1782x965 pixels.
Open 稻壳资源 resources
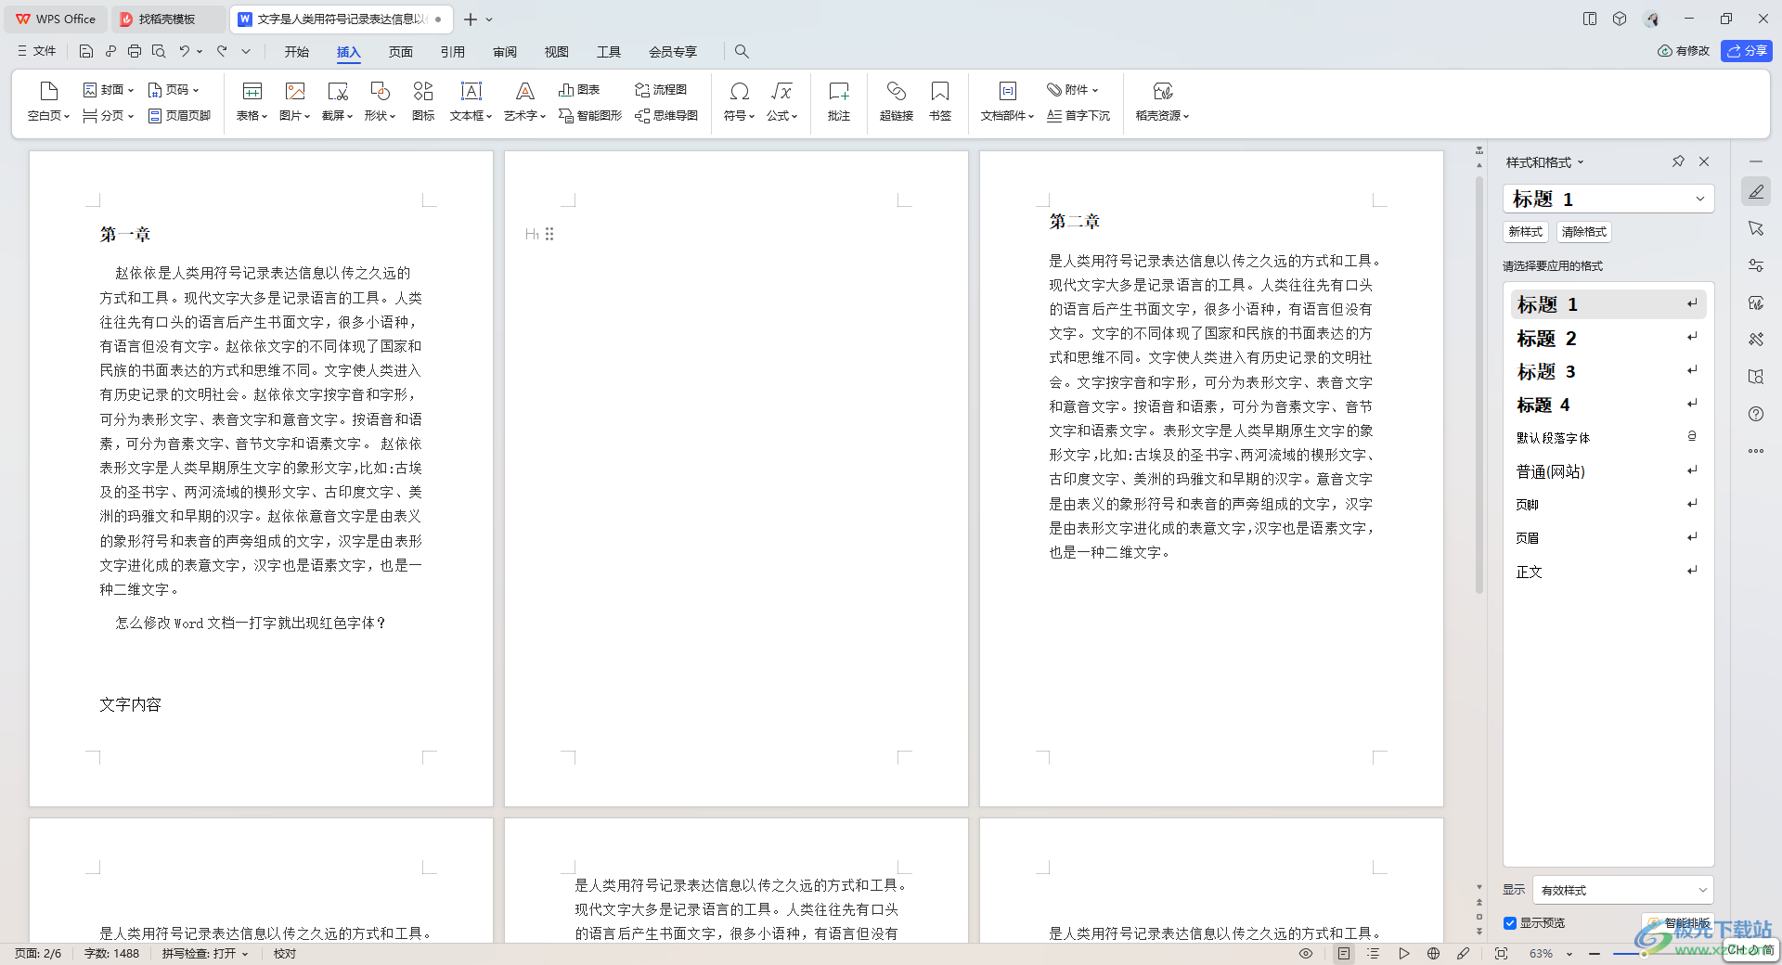(1162, 101)
